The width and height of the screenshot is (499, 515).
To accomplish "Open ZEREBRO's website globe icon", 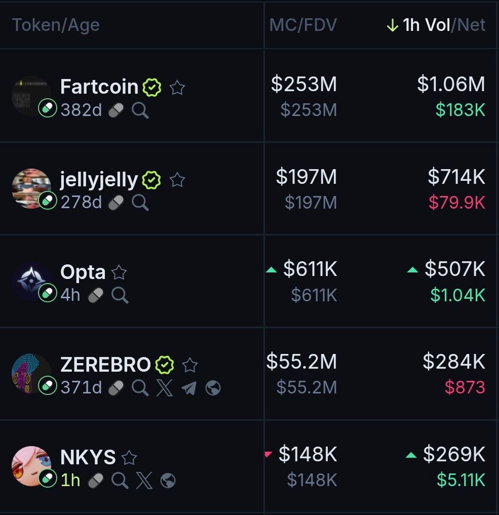I will [213, 388].
